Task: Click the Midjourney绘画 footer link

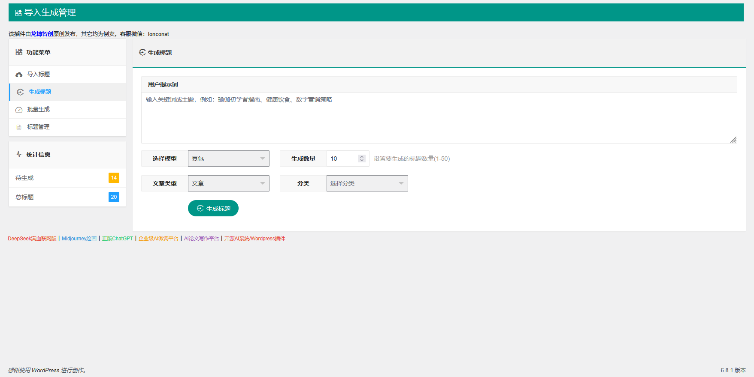Action: tap(79, 239)
